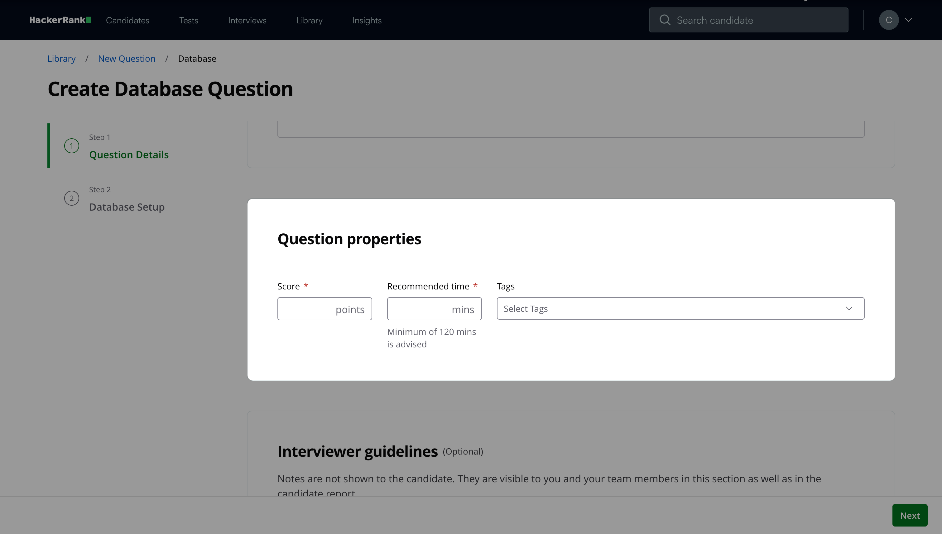Viewport: 942px width, 534px height.
Task: Navigate to Library in top bar
Action: (x=309, y=21)
